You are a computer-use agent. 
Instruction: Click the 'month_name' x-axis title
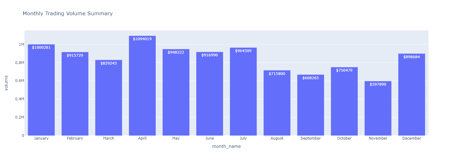[x=226, y=147]
